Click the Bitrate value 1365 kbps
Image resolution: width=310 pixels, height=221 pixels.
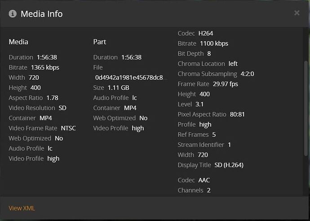click(45, 68)
